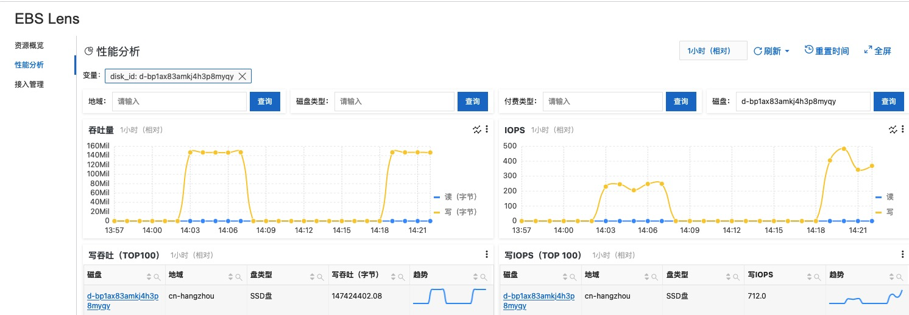Search 盘类型 column in 写IOPS table
This screenshot has width=909, height=315.
tap(737, 277)
